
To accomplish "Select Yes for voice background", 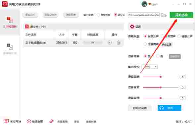I will click(158, 56).
